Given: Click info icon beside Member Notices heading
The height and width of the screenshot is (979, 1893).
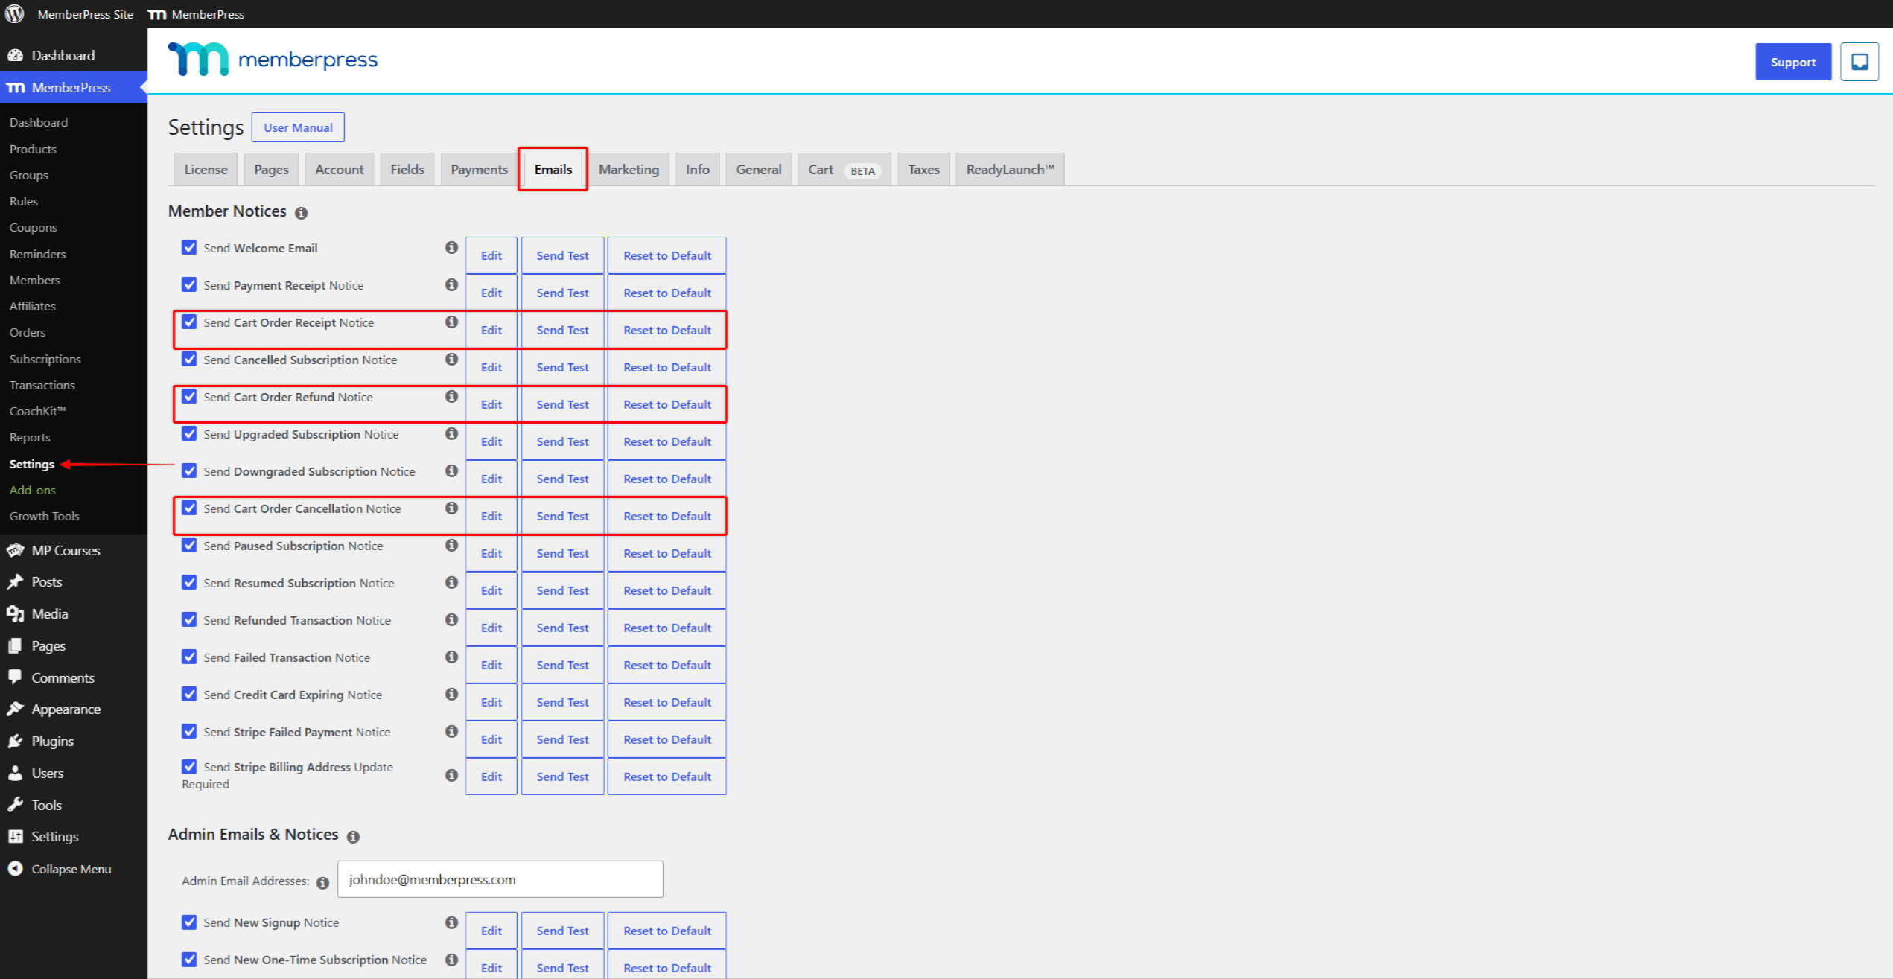Looking at the screenshot, I should (x=301, y=213).
